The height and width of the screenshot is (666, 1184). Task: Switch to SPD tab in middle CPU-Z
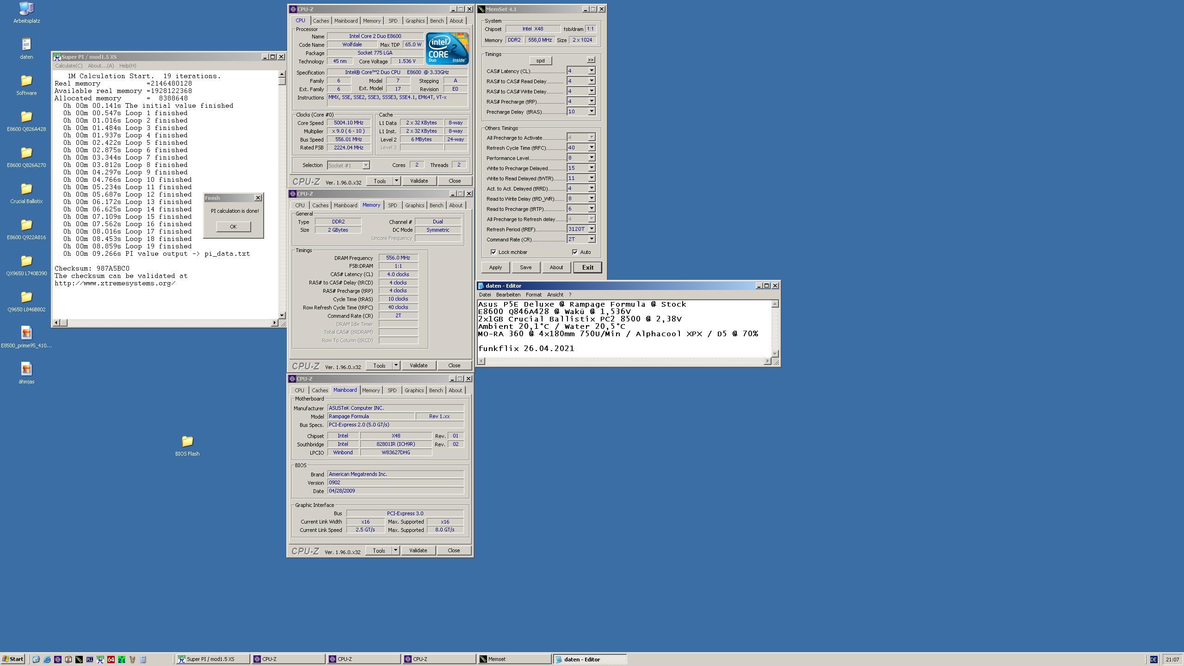392,205
